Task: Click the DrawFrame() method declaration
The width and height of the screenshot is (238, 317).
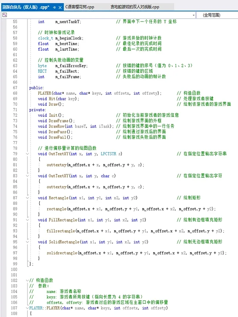Action: pyautogui.click(x=56, y=121)
